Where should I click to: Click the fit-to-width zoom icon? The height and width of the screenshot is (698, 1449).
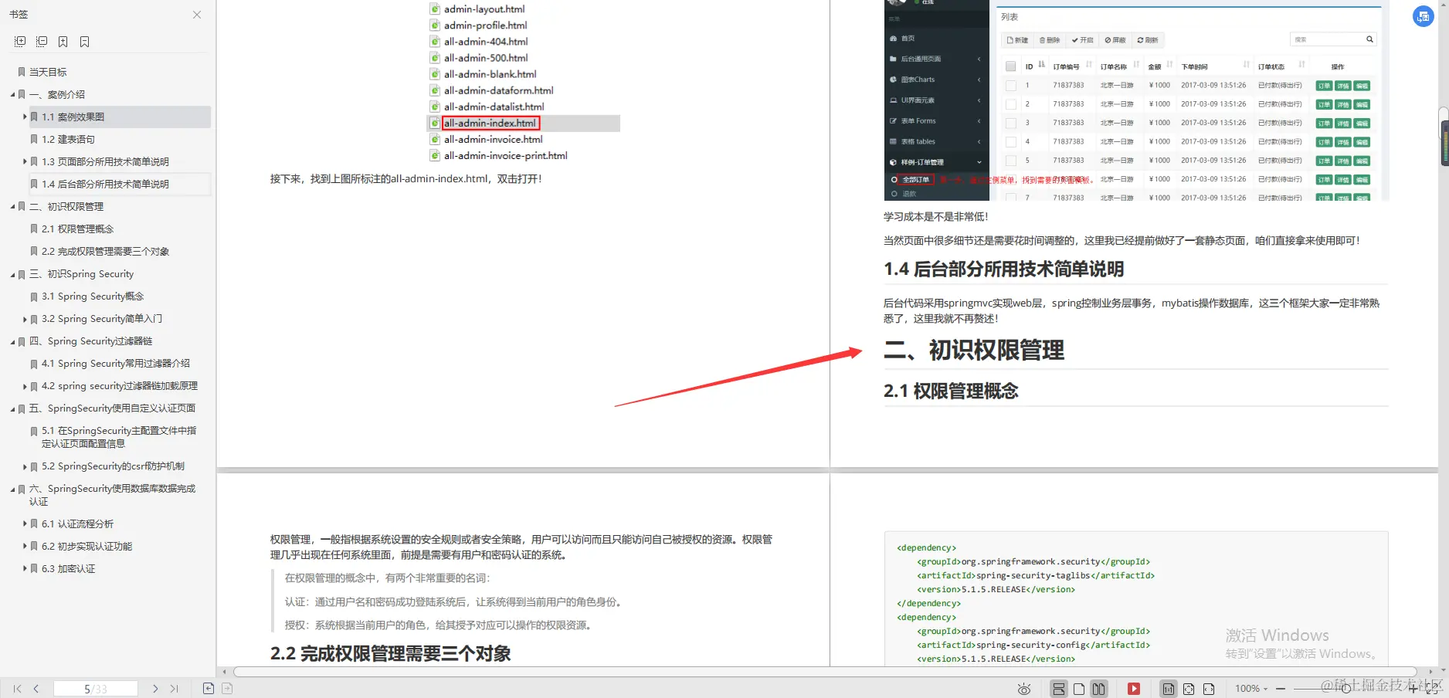[1209, 688]
